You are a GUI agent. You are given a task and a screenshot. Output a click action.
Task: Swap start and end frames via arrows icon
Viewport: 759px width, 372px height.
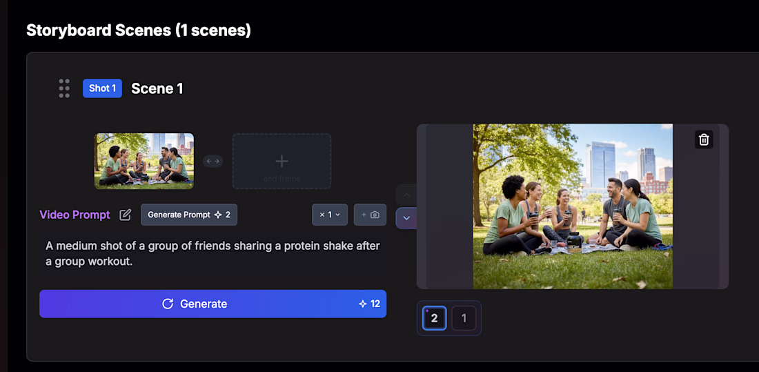click(213, 161)
